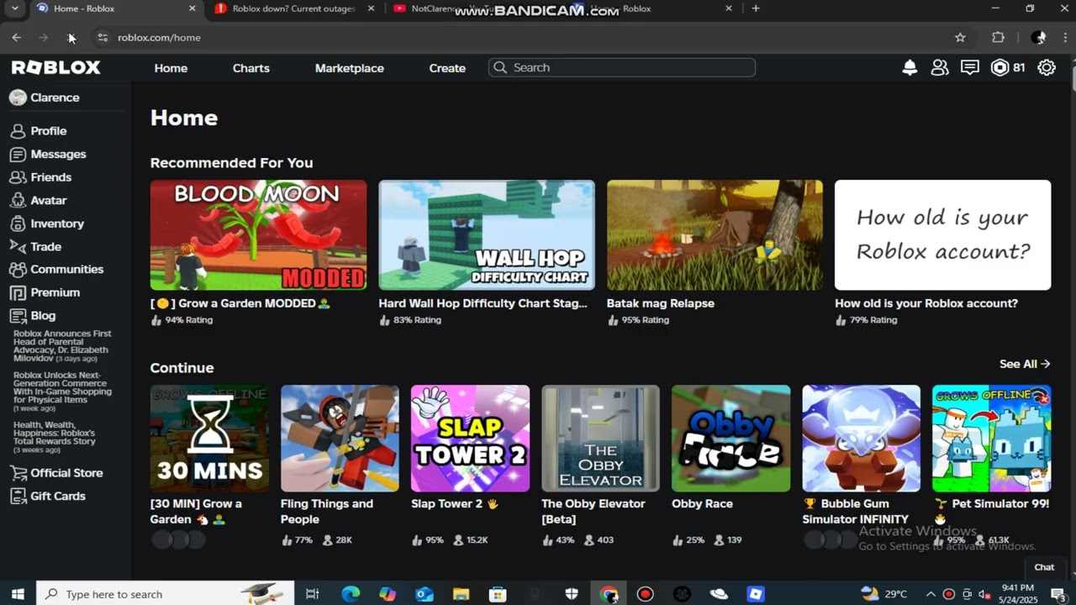The width and height of the screenshot is (1076, 605).
Task: Show hidden system tray icons
Action: (x=931, y=594)
